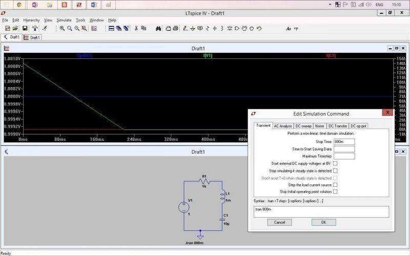Open the Help menu
Screen dimensions: 410x256
pyautogui.click(x=112, y=20)
